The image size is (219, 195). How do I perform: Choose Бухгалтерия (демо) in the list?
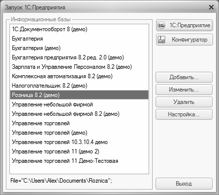click(79, 48)
